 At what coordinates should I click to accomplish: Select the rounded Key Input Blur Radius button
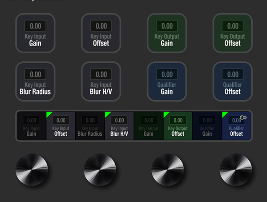(35, 81)
